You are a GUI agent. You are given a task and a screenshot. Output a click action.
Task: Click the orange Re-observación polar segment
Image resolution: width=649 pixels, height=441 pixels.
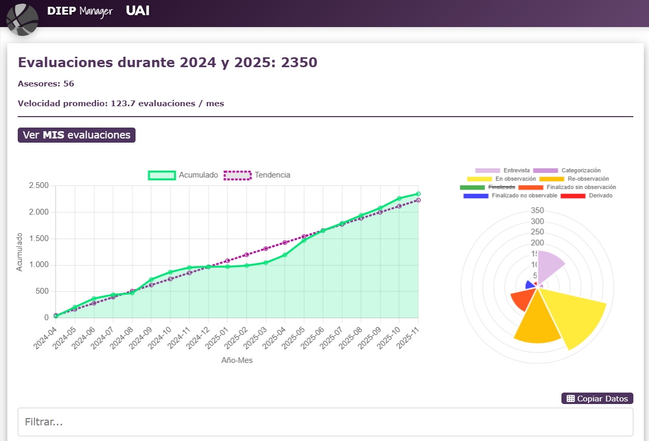537,323
